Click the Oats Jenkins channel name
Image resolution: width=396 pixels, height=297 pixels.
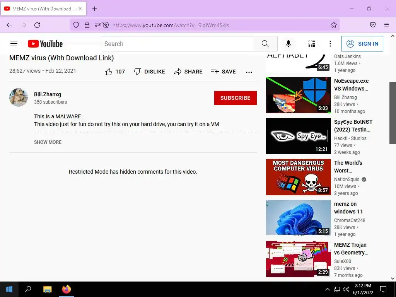pyautogui.click(x=347, y=56)
